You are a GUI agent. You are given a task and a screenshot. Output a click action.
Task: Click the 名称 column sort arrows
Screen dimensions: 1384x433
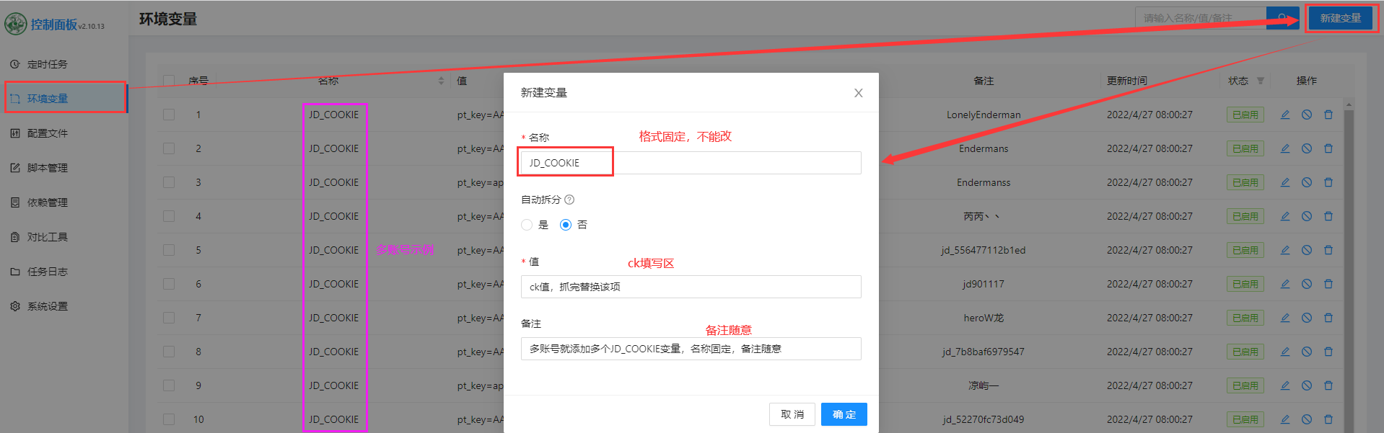pos(441,81)
